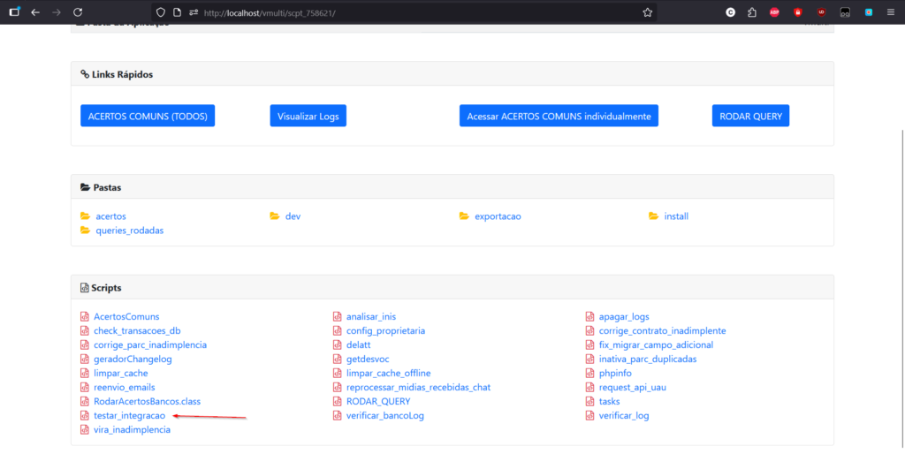The height and width of the screenshot is (454, 905).
Task: Click the file icon beside phpinfo
Action: coord(591,373)
